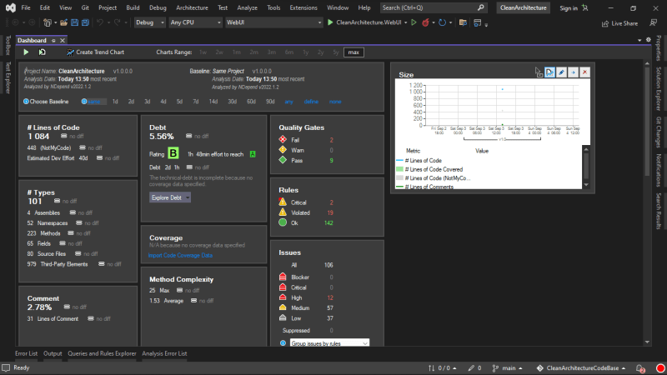Switch to the Error List tab
The height and width of the screenshot is (375, 667).
(x=27, y=353)
